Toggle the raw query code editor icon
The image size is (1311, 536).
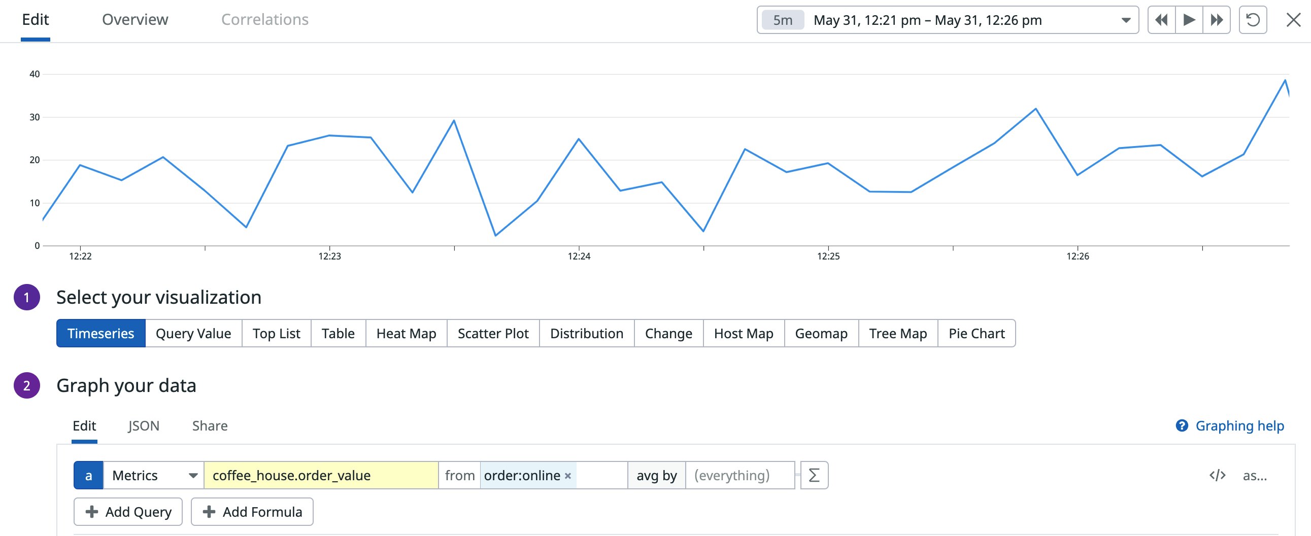(x=1217, y=475)
